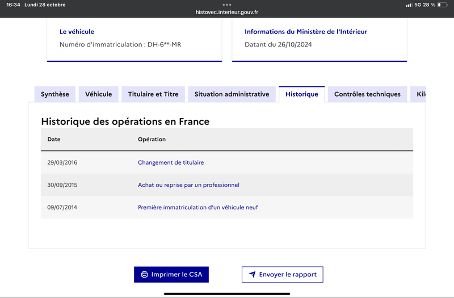This screenshot has width=454, height=298.
Task: Click the date 09/07/2014
Action: coord(62,207)
